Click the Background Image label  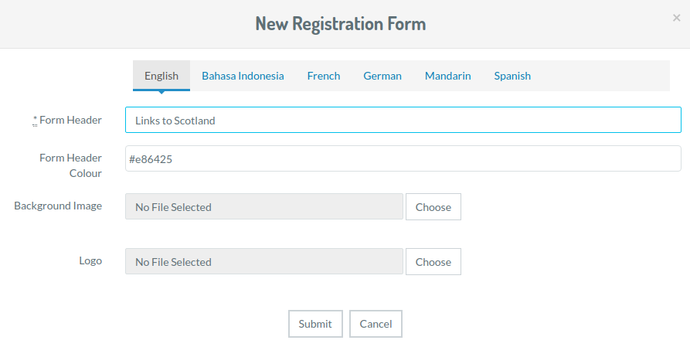point(58,206)
